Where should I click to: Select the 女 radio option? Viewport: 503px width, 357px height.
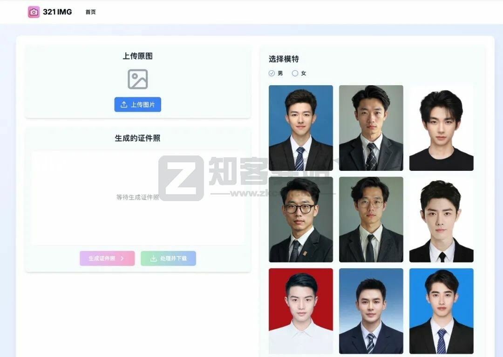click(295, 74)
